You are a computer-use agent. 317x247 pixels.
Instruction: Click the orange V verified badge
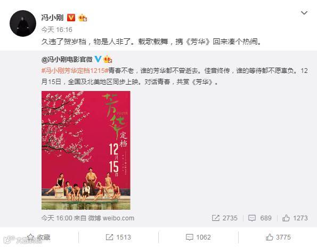[x=71, y=18]
